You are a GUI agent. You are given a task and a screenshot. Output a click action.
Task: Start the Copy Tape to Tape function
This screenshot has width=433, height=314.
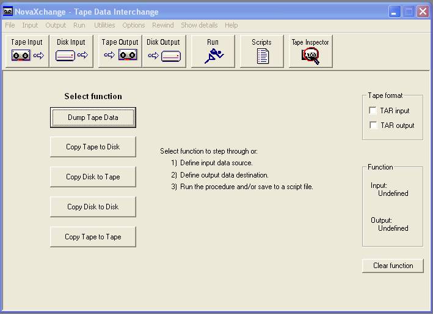point(93,237)
